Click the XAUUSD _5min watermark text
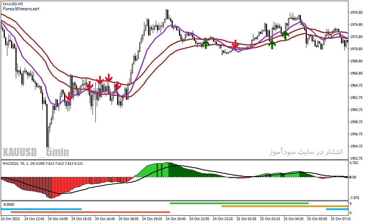The width and height of the screenshot is (365, 223). 36,152
